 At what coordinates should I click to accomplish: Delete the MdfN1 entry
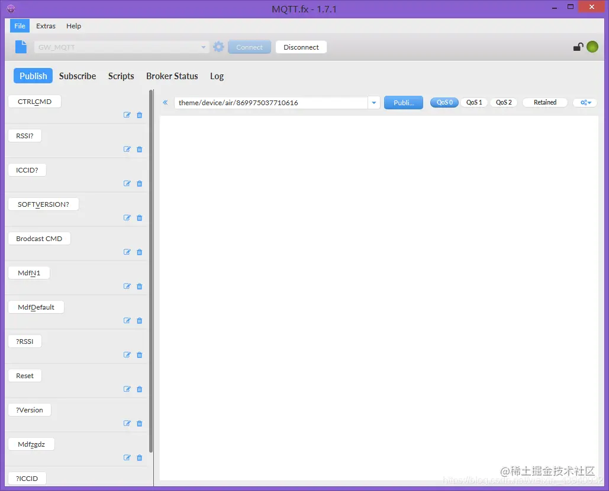coord(140,286)
